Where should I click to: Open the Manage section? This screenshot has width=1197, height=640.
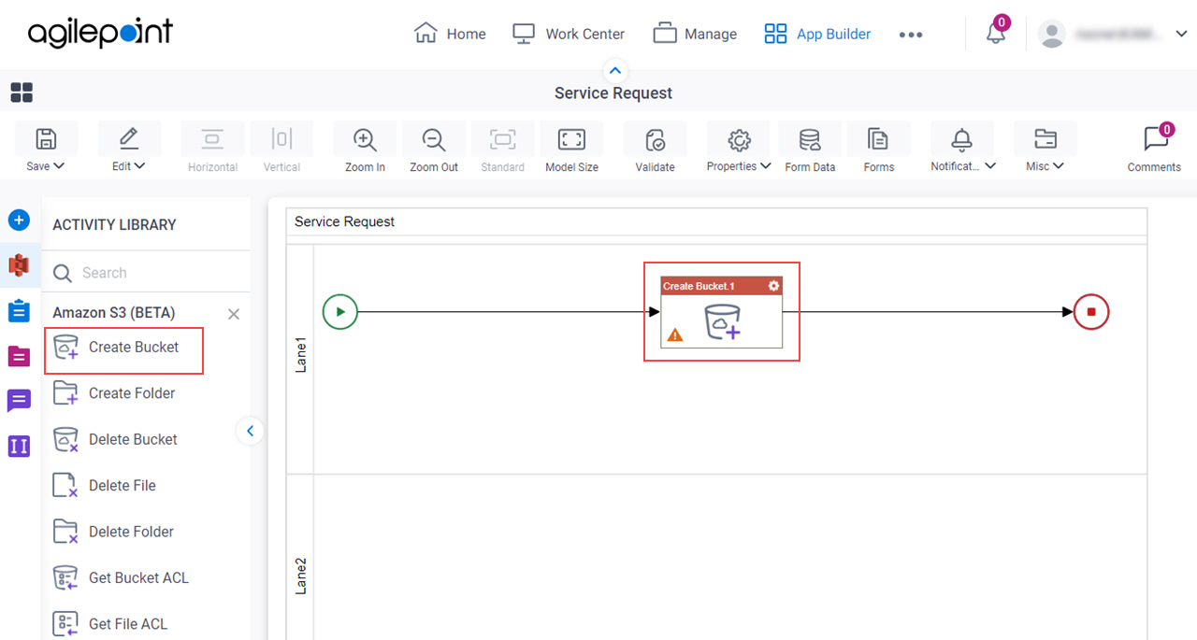tap(695, 33)
